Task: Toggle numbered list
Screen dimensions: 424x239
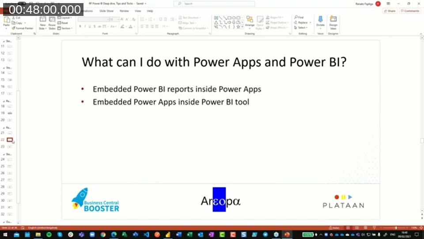Action: pos(151,19)
